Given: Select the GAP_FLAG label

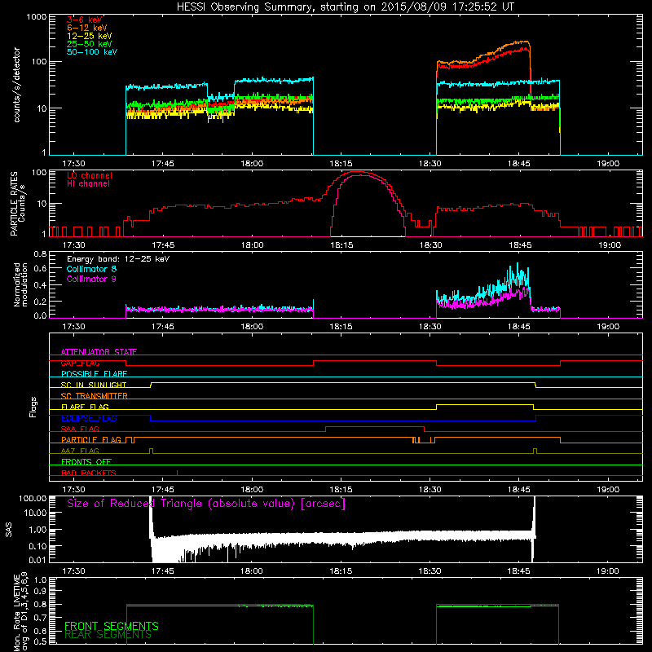Looking at the screenshot, I should (x=80, y=363).
